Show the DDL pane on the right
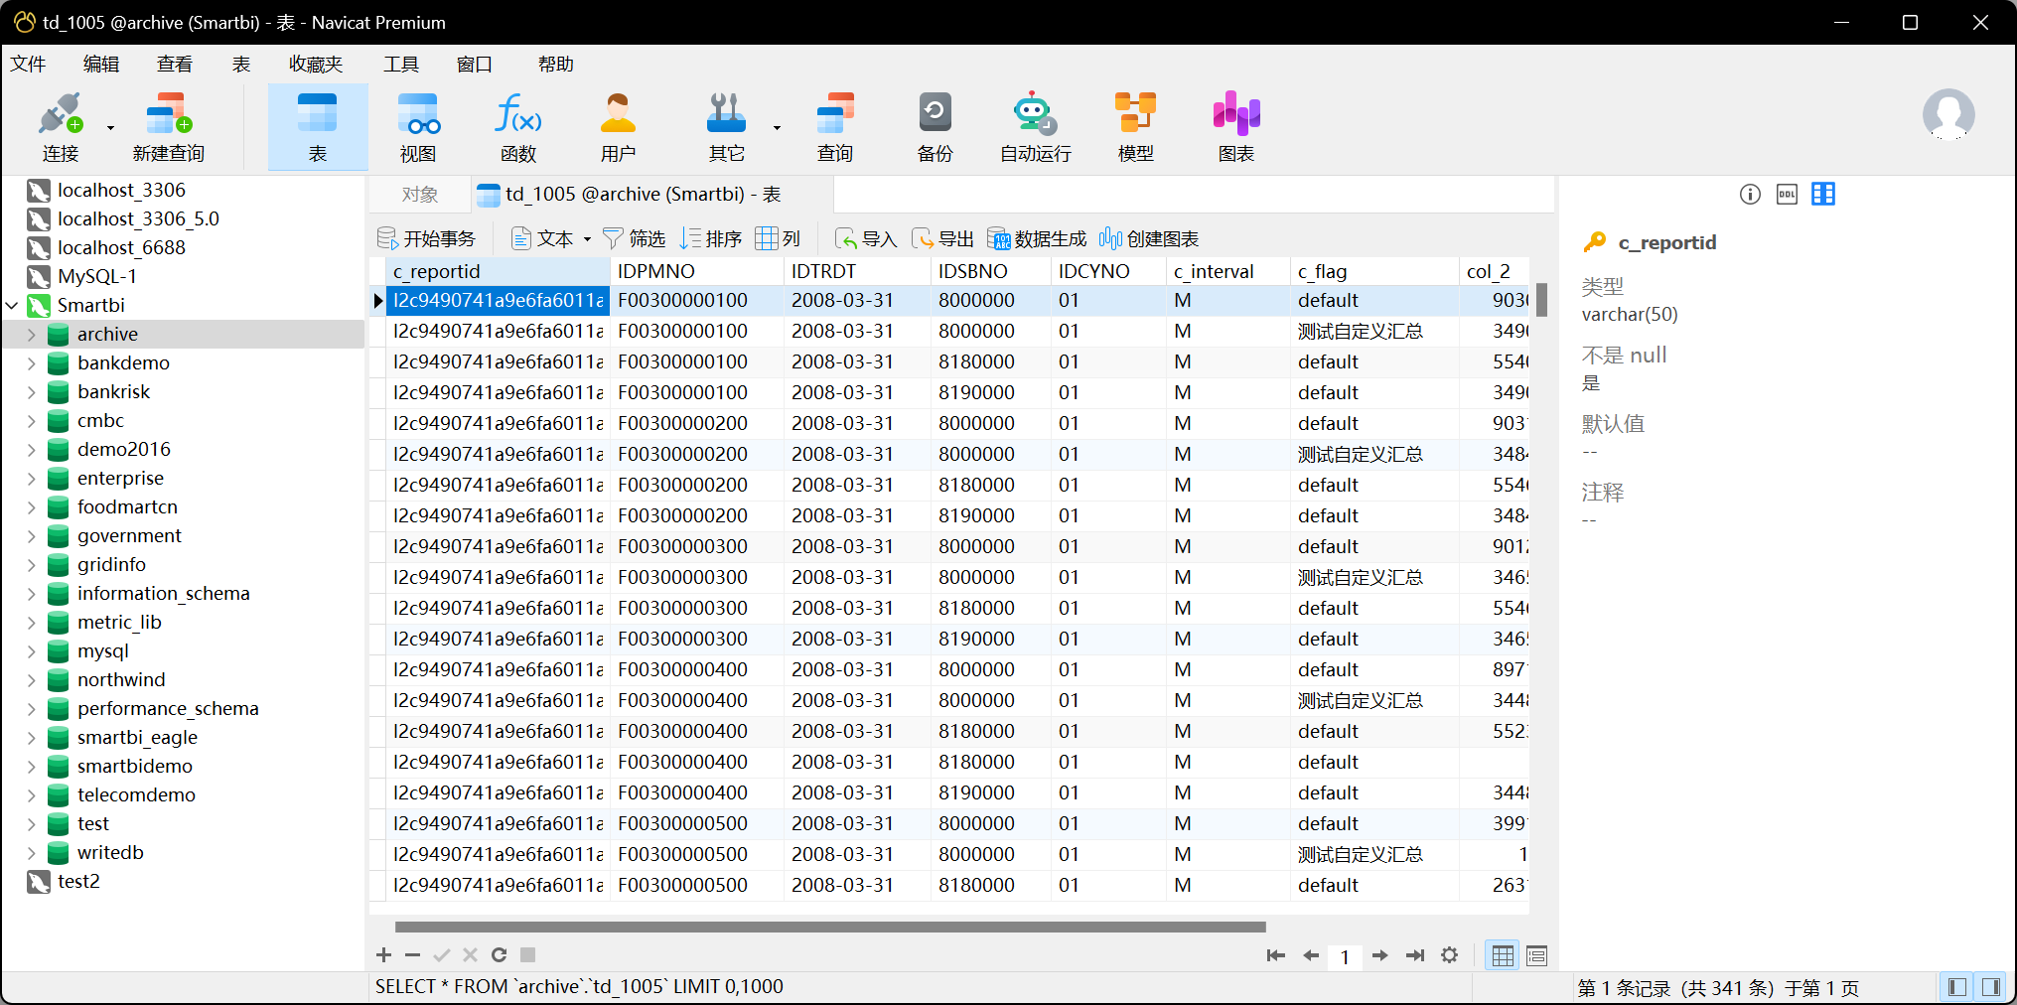The image size is (2017, 1005). (x=1786, y=194)
